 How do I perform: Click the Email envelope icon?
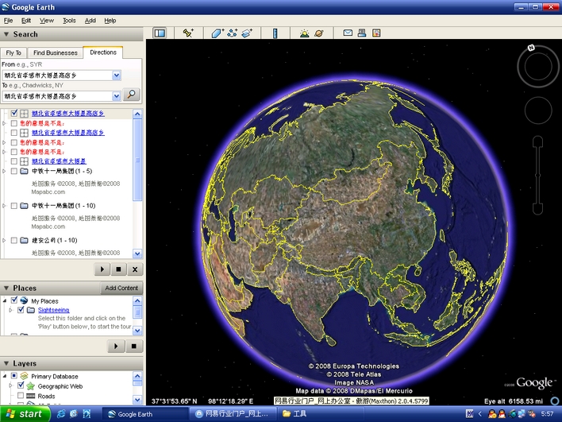[x=348, y=33]
